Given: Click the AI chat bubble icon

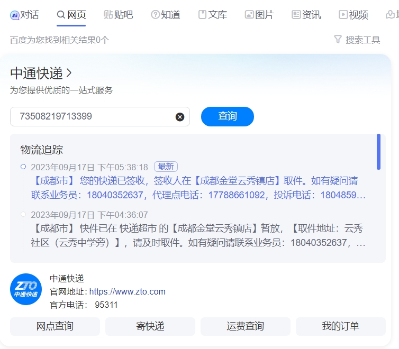Looking at the screenshot, I should coord(14,15).
